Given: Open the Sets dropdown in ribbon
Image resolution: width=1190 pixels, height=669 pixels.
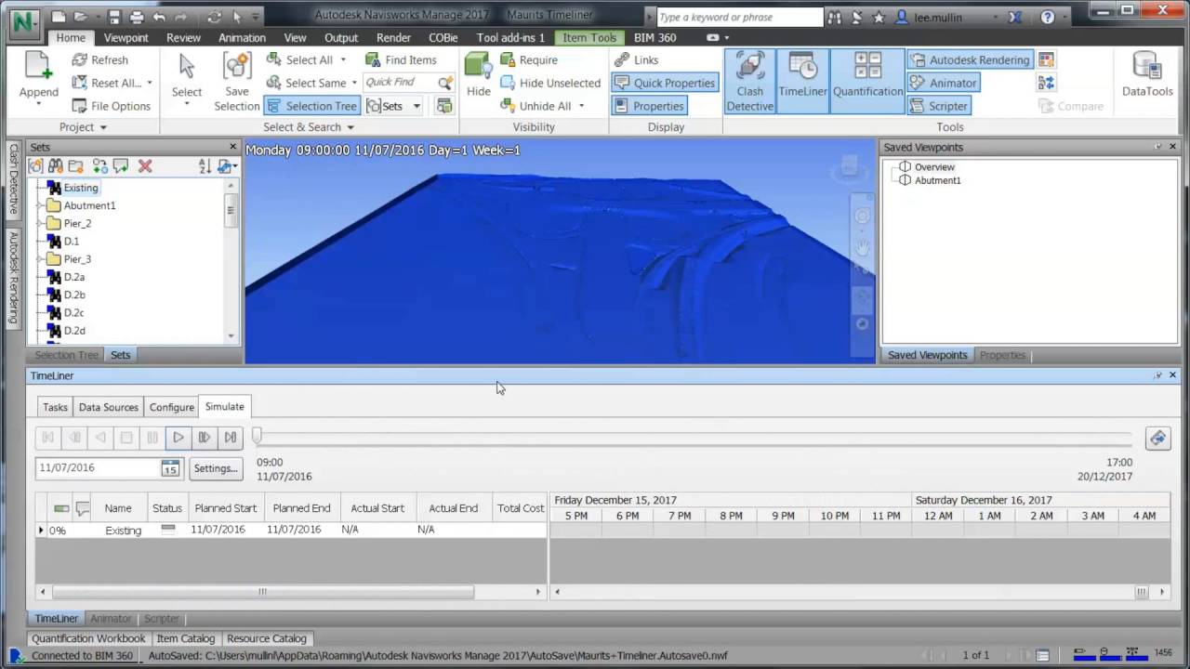Looking at the screenshot, I should click(416, 106).
